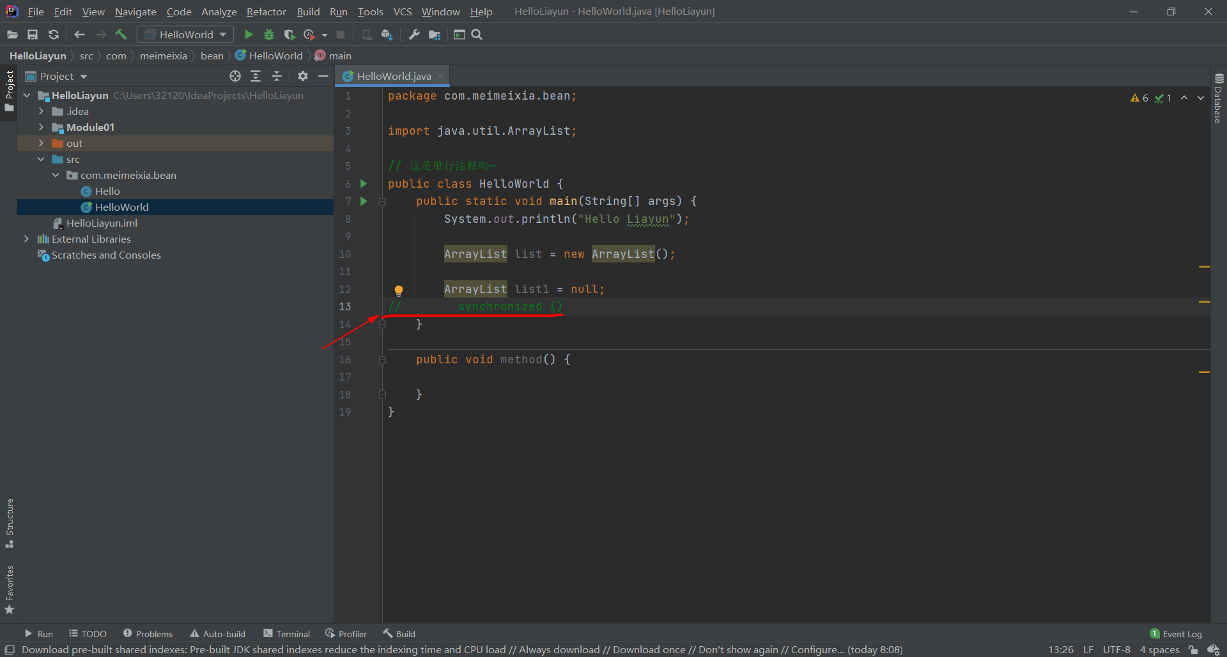Click the Profiler run icon
The image size is (1227, 657).
(x=309, y=34)
